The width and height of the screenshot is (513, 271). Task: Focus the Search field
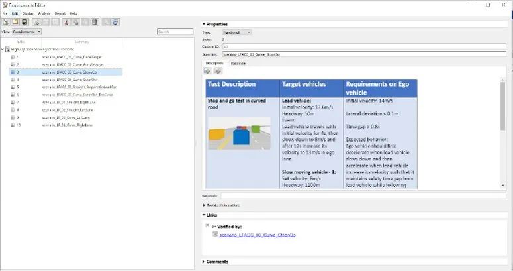click(x=175, y=32)
